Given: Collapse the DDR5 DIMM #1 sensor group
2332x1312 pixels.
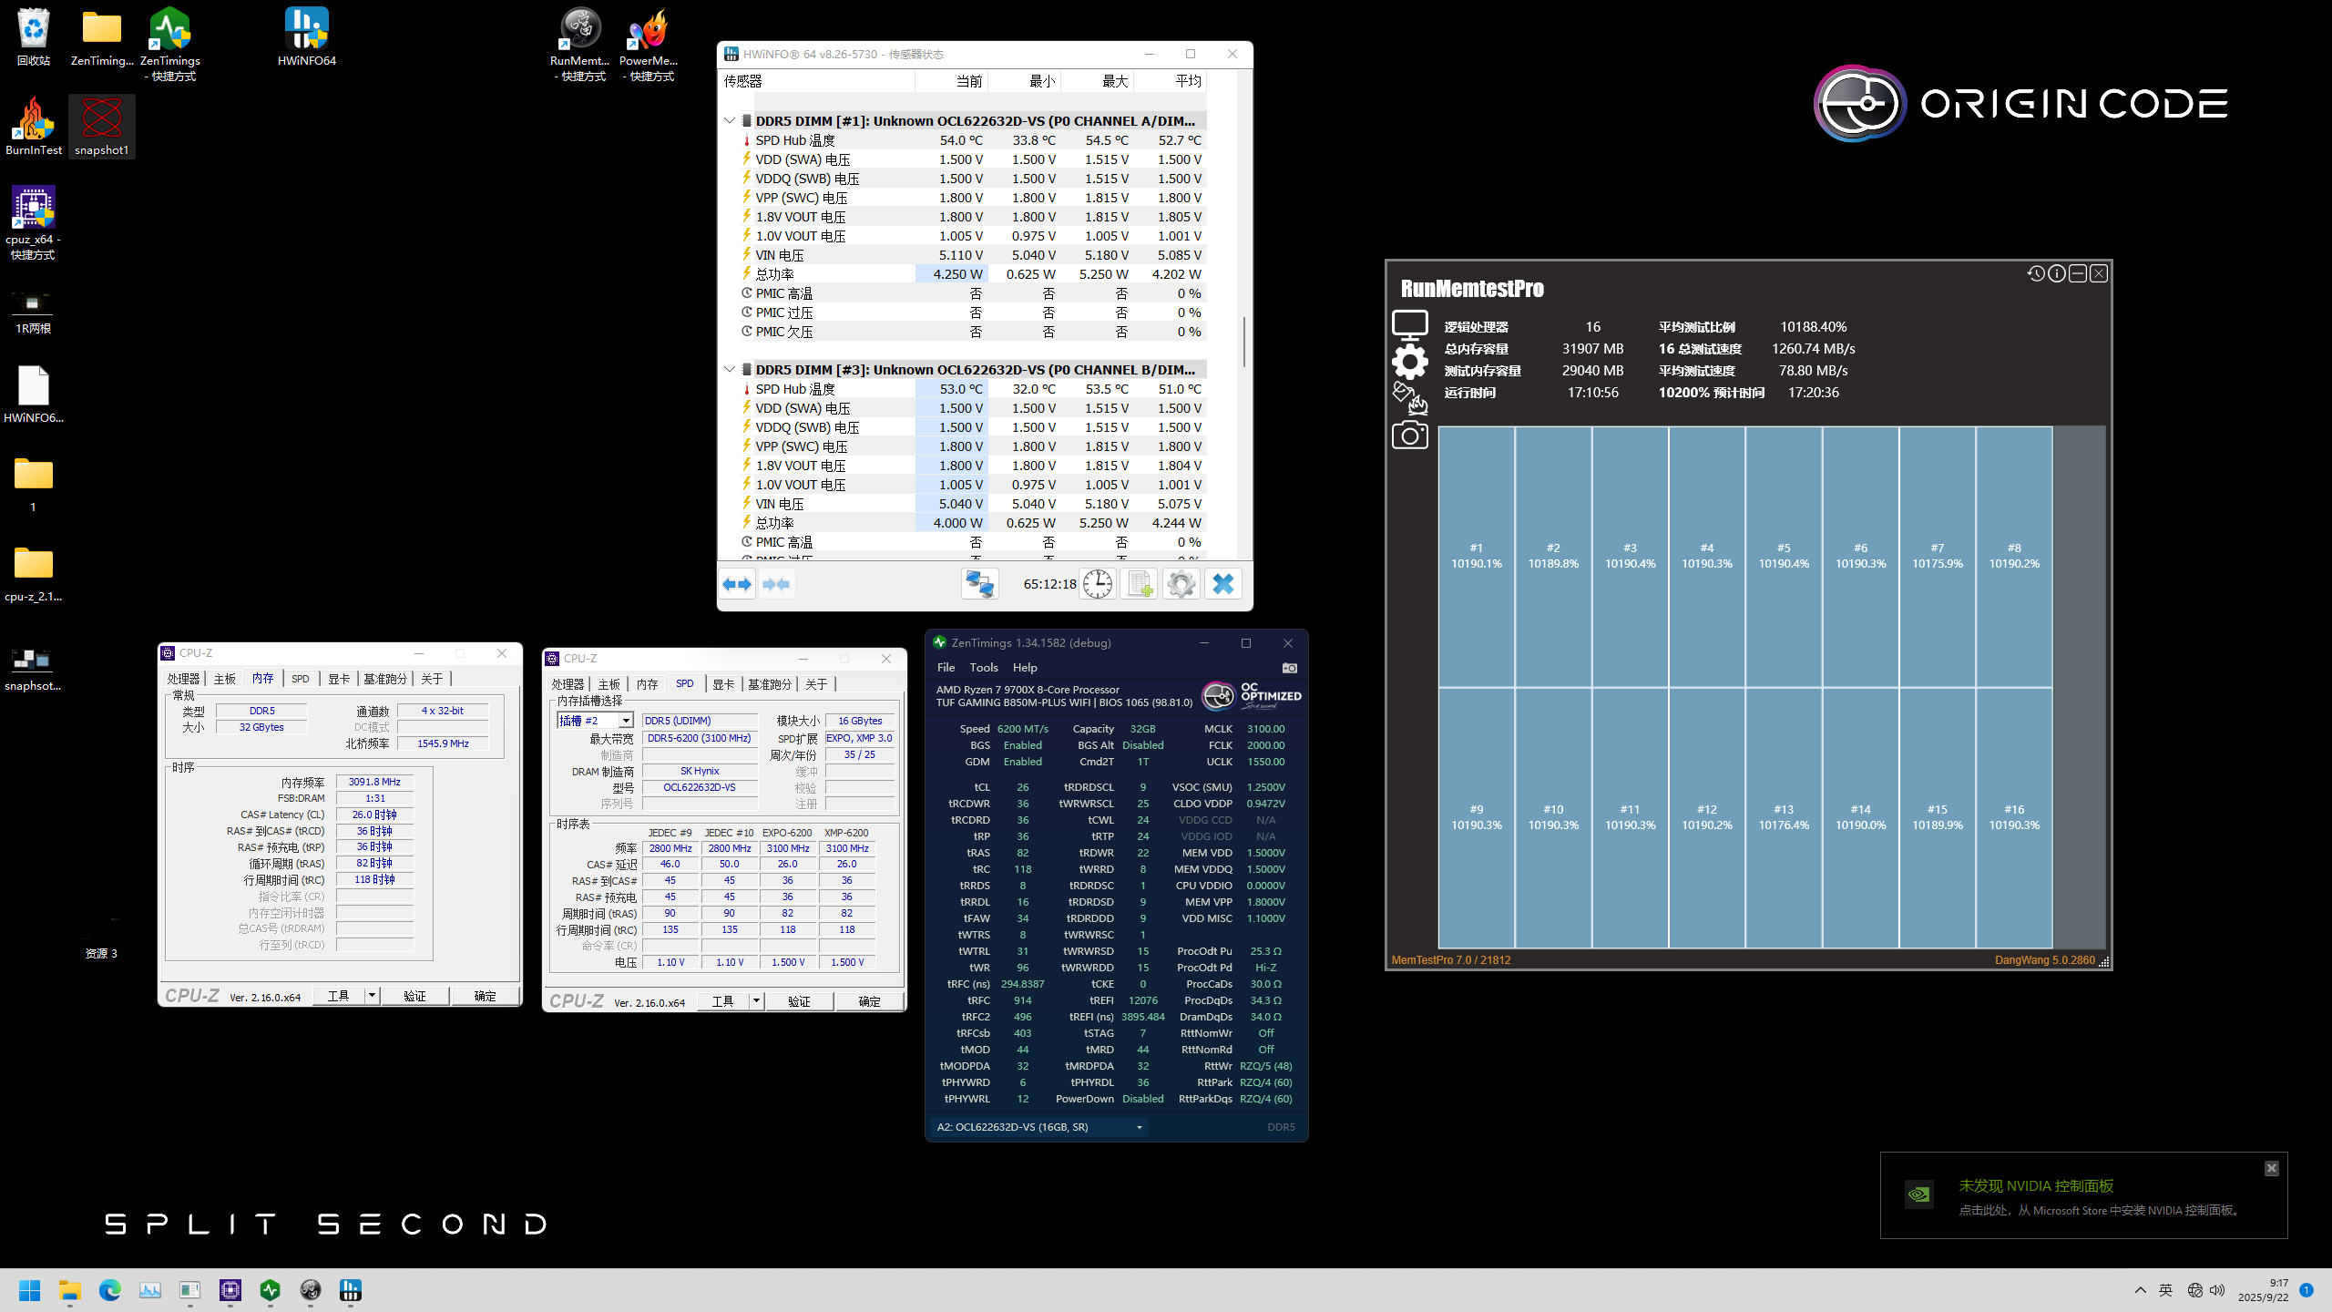Looking at the screenshot, I should pos(730,120).
